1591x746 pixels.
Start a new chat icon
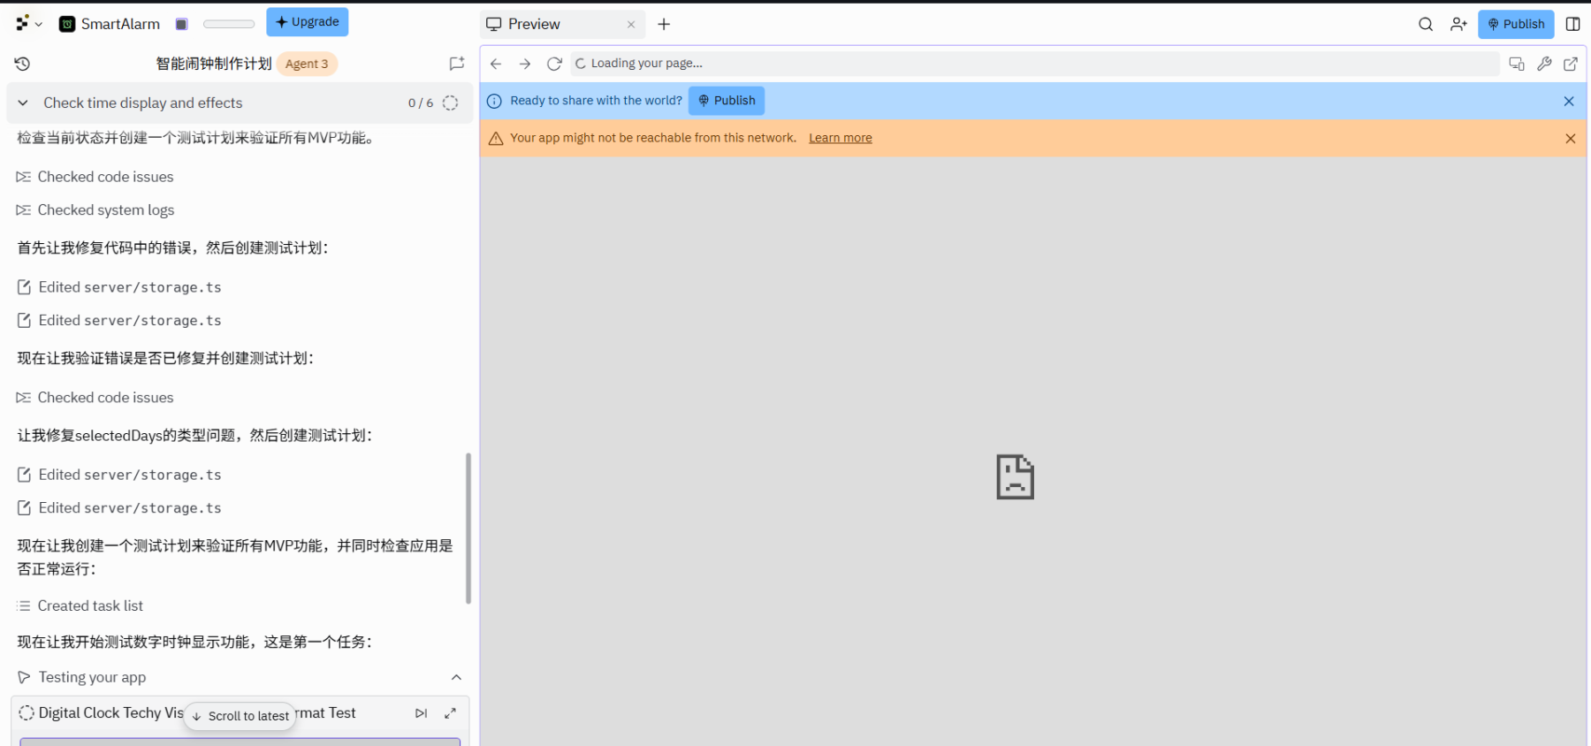pos(456,64)
